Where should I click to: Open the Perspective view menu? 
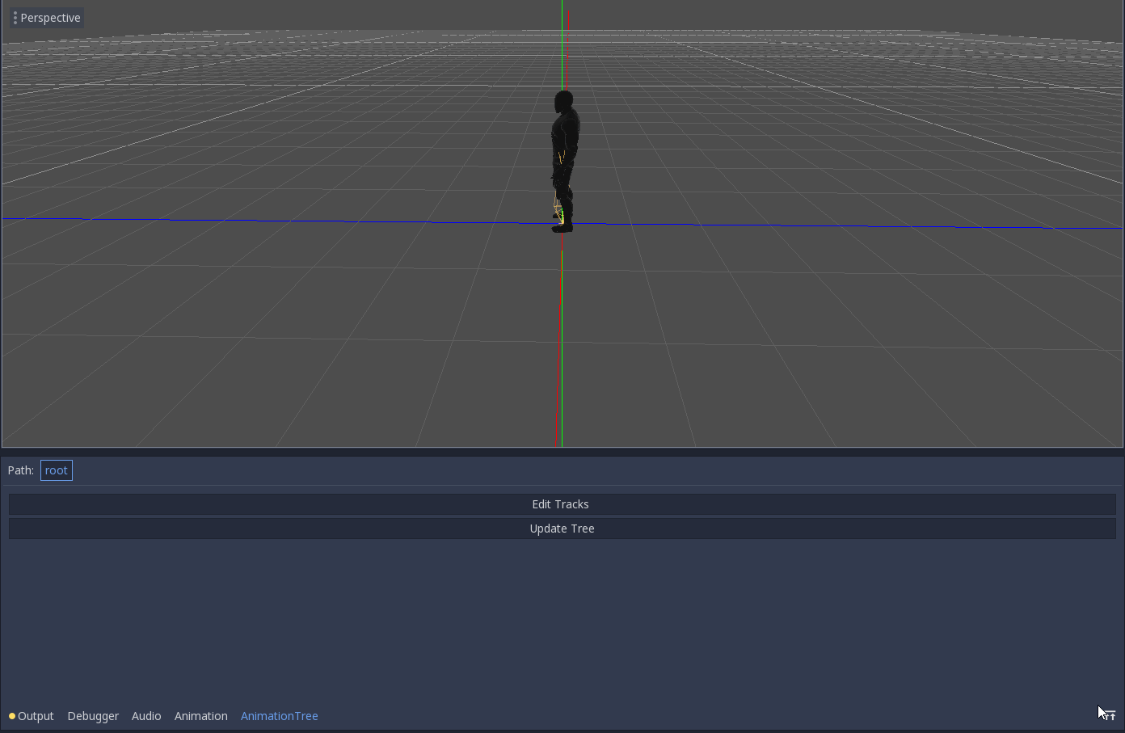[x=47, y=18]
